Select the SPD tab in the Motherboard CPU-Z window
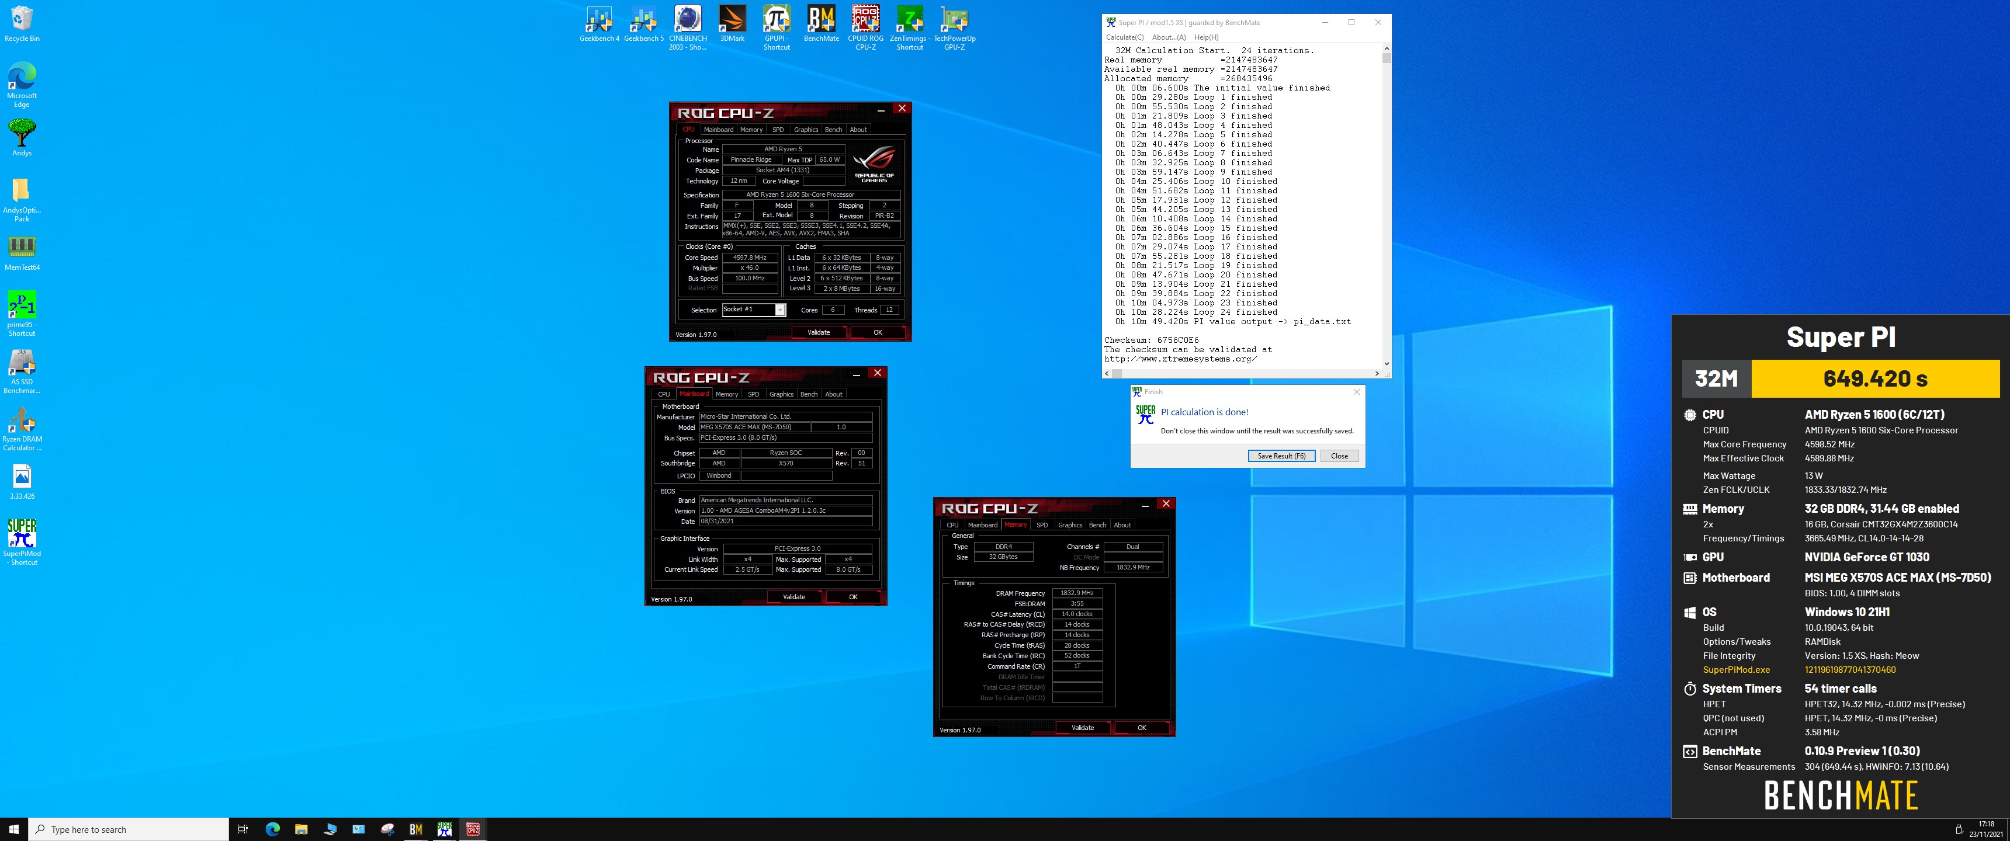Screen dimensions: 2010x841 point(753,394)
